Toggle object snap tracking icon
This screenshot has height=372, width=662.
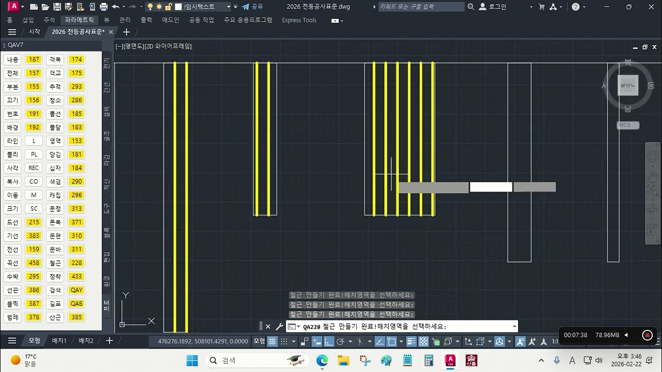click(x=380, y=342)
